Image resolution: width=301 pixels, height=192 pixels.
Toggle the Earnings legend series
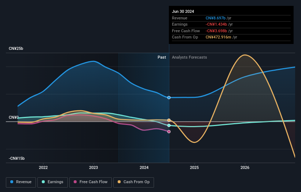[52, 182]
